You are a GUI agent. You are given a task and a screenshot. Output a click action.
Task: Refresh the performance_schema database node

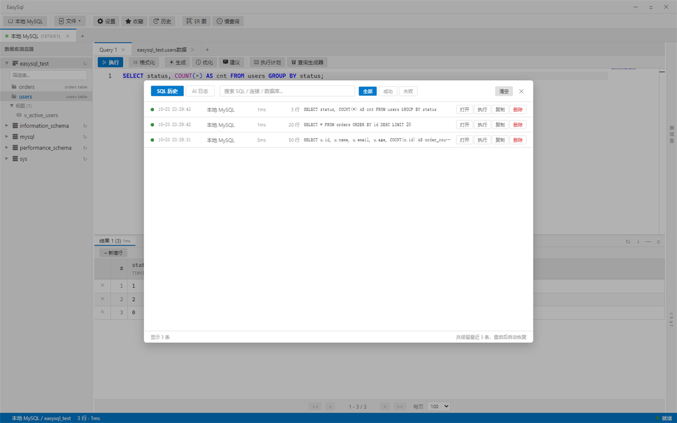[x=85, y=148]
